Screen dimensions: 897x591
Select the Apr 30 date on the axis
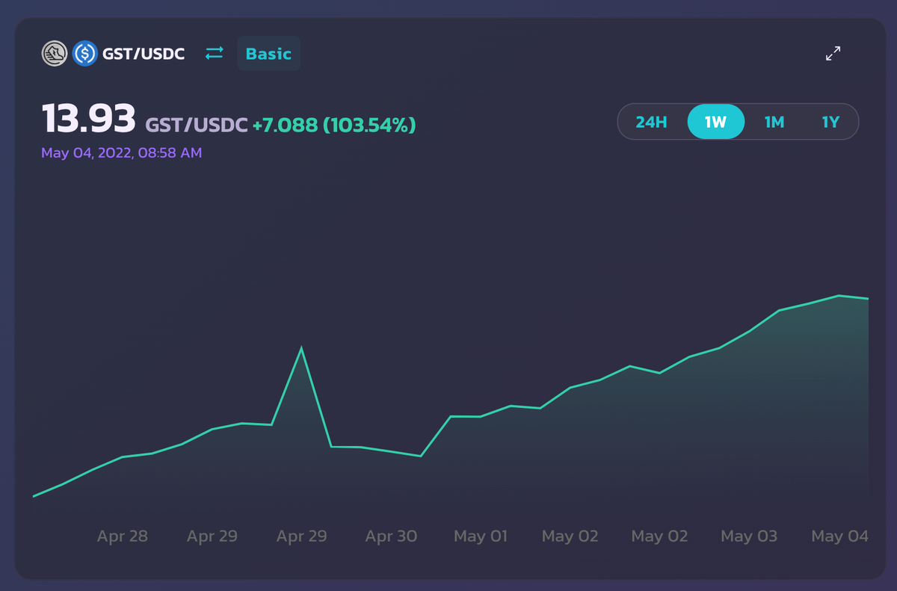tap(391, 536)
